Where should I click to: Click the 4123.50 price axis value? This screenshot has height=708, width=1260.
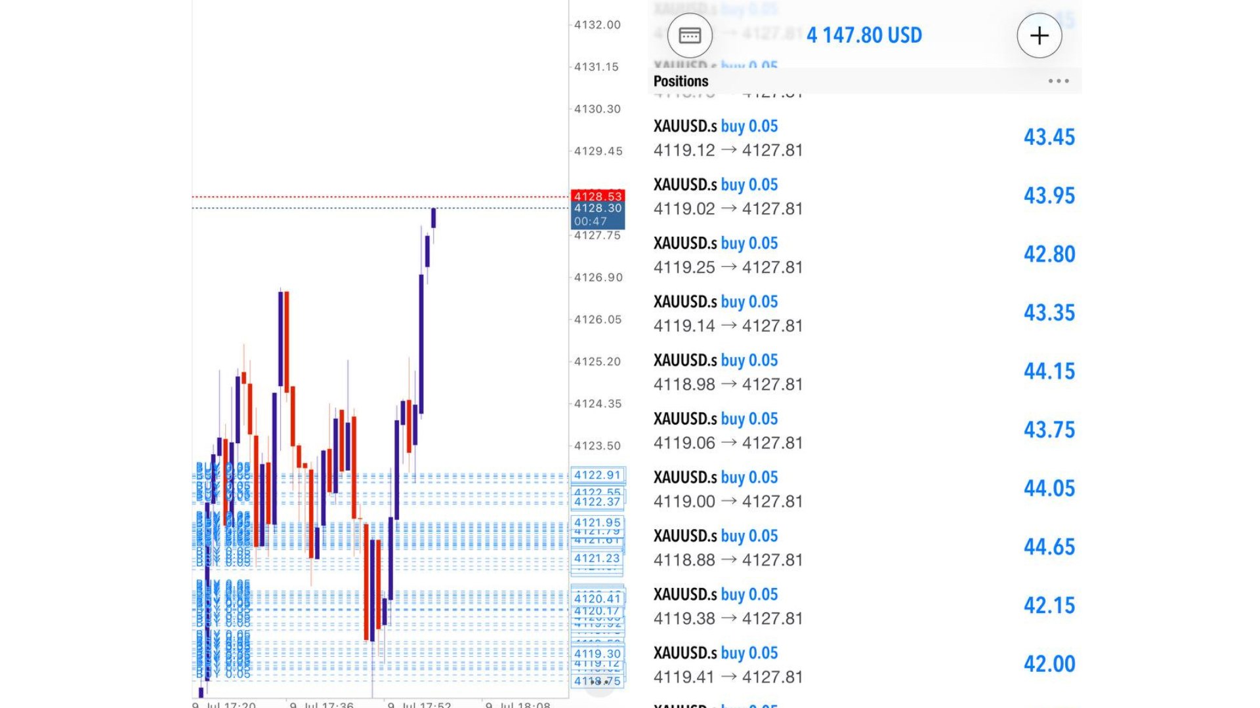[597, 446]
